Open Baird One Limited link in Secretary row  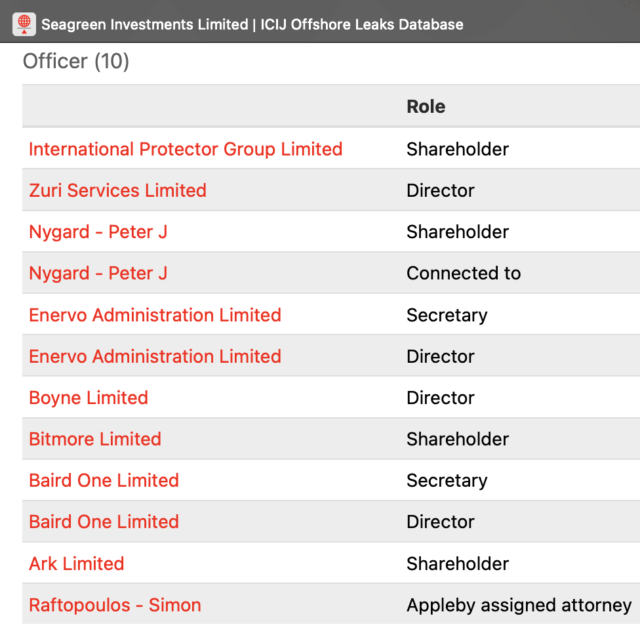tap(104, 480)
